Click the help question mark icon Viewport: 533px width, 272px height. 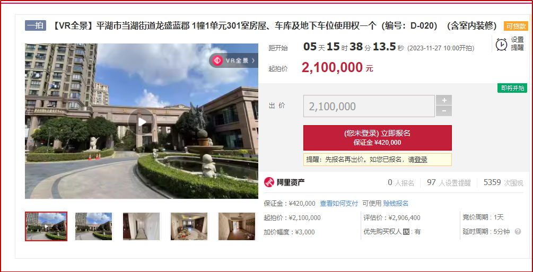coord(518,232)
